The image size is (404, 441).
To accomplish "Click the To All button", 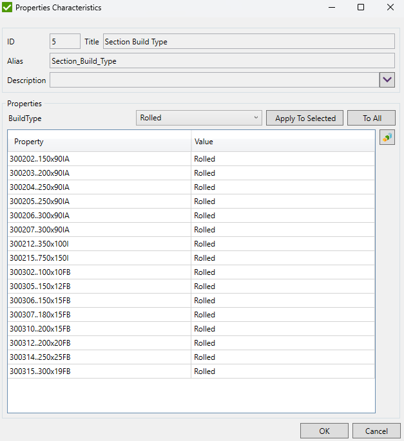I will pos(371,118).
